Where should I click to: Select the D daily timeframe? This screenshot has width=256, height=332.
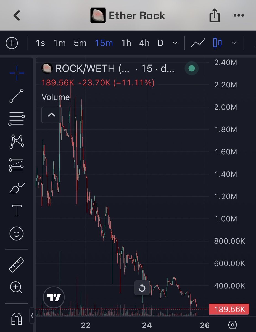pyautogui.click(x=160, y=43)
